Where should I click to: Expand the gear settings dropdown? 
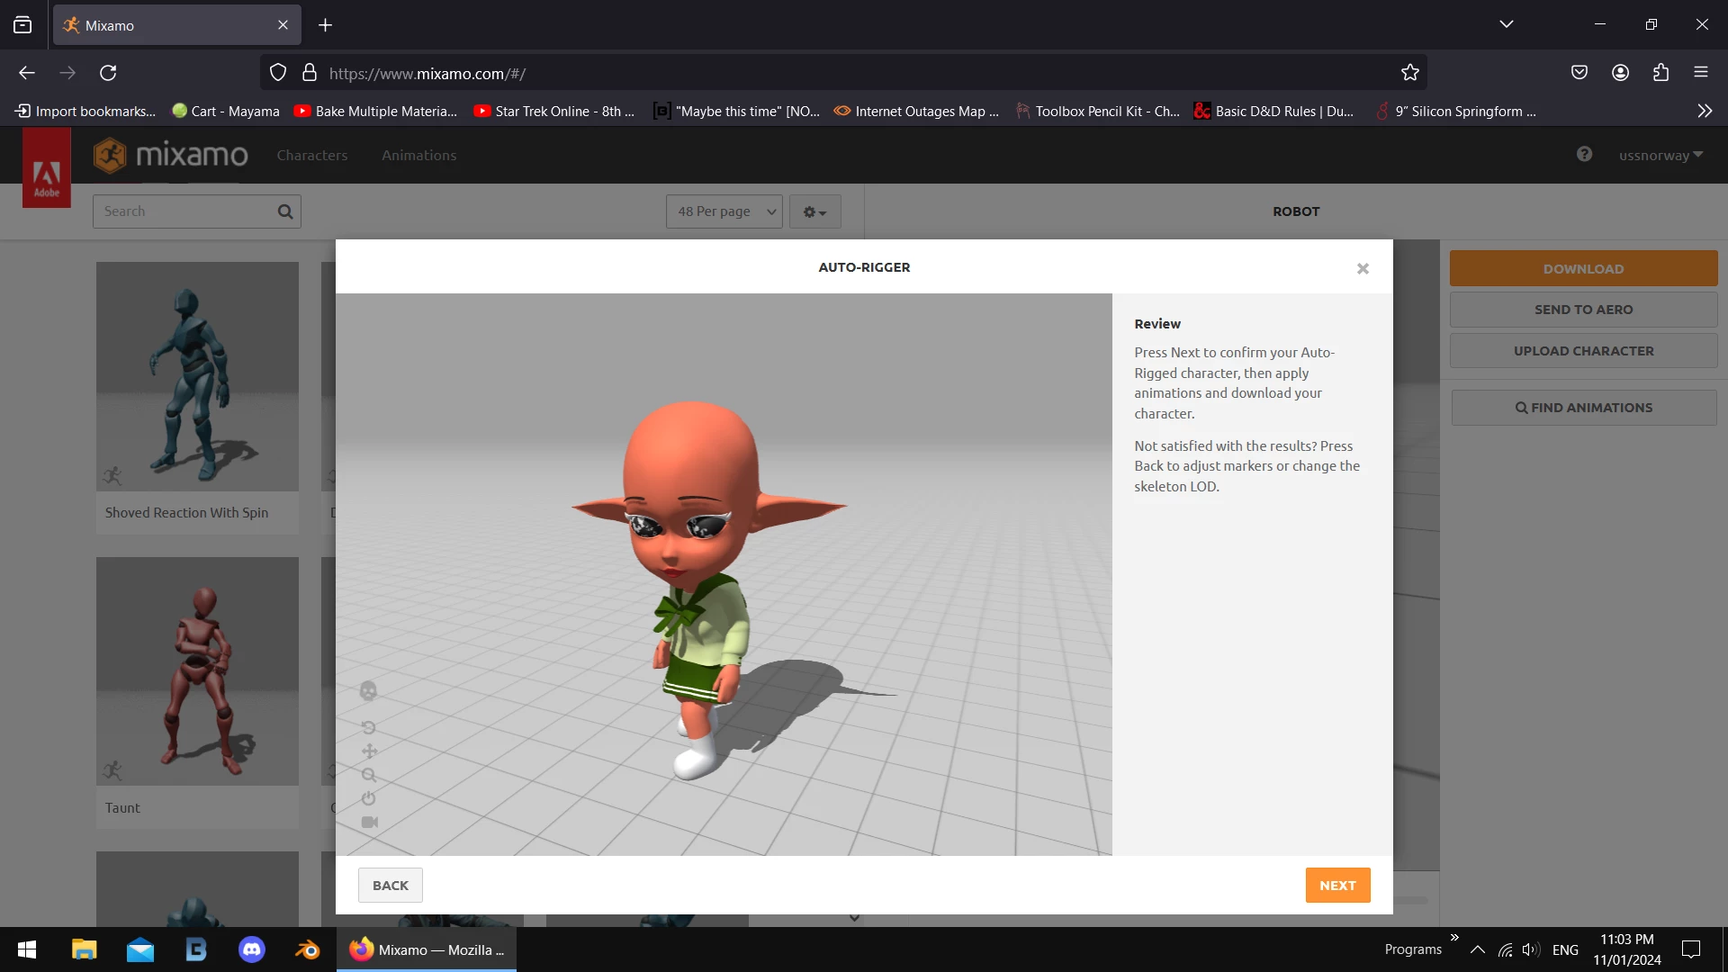pyautogui.click(x=814, y=211)
